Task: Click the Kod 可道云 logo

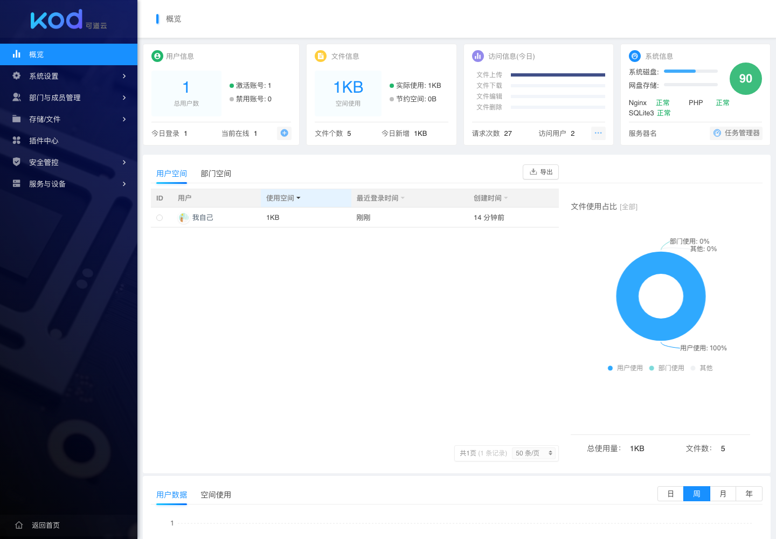Action: [68, 19]
